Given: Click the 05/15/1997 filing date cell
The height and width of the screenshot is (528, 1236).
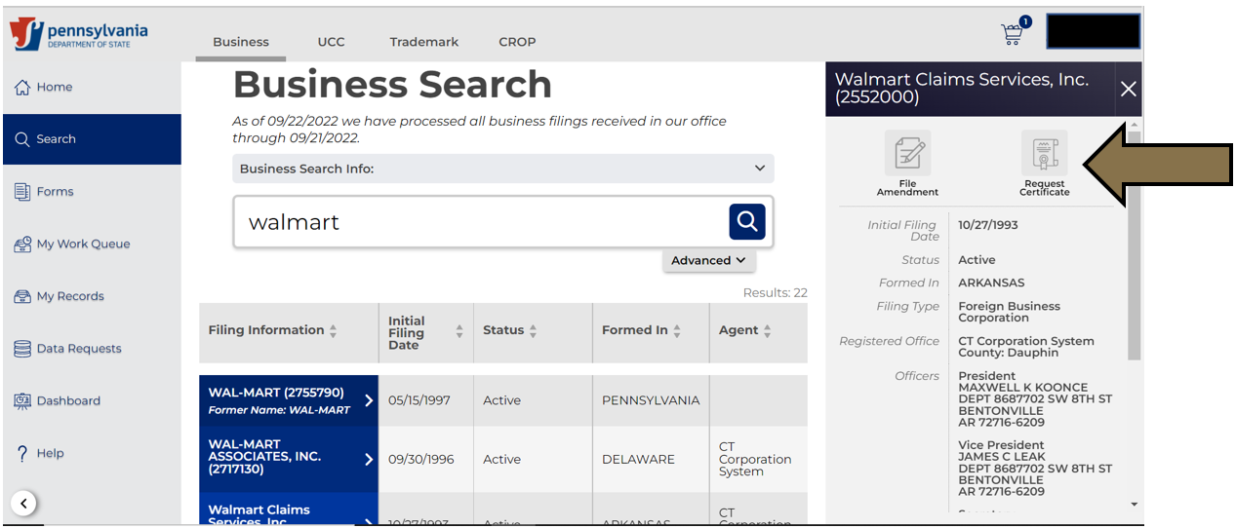Looking at the screenshot, I should click(x=425, y=400).
